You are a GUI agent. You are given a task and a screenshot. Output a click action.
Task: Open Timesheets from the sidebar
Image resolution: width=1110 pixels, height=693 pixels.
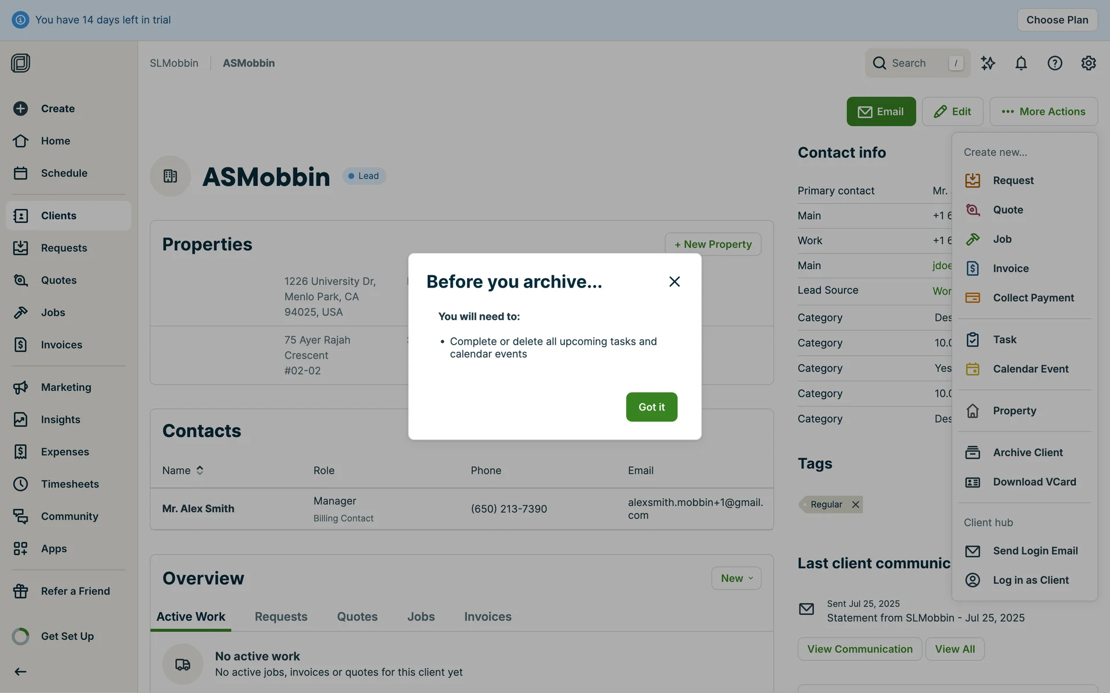point(69,484)
